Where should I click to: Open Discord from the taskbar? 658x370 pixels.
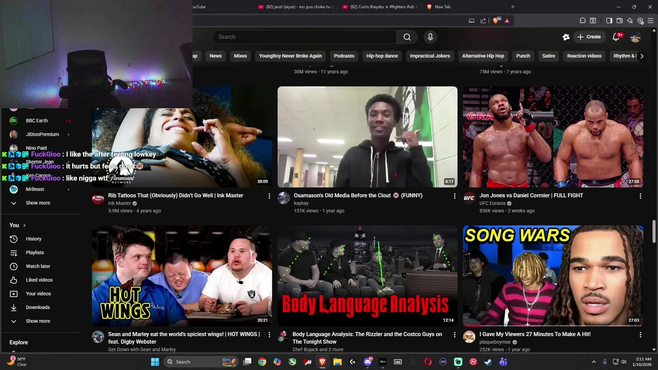pyautogui.click(x=368, y=362)
